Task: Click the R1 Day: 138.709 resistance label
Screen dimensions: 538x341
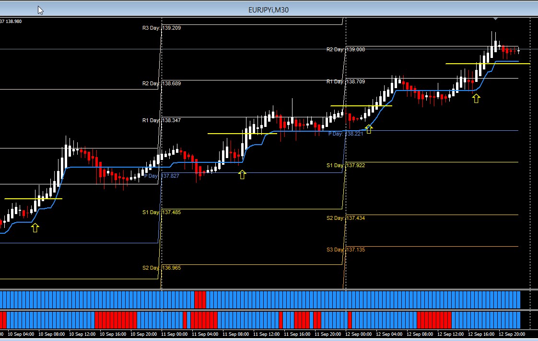Action: [346, 81]
